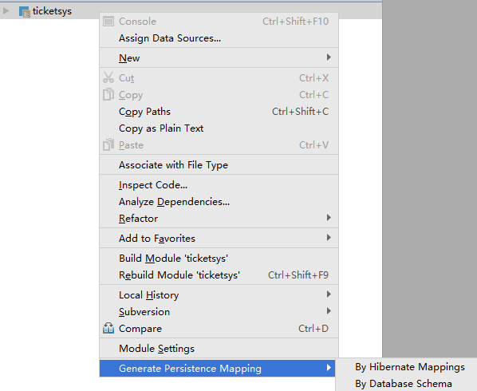
Task: Choose By Database Schema option
Action: [x=404, y=383]
